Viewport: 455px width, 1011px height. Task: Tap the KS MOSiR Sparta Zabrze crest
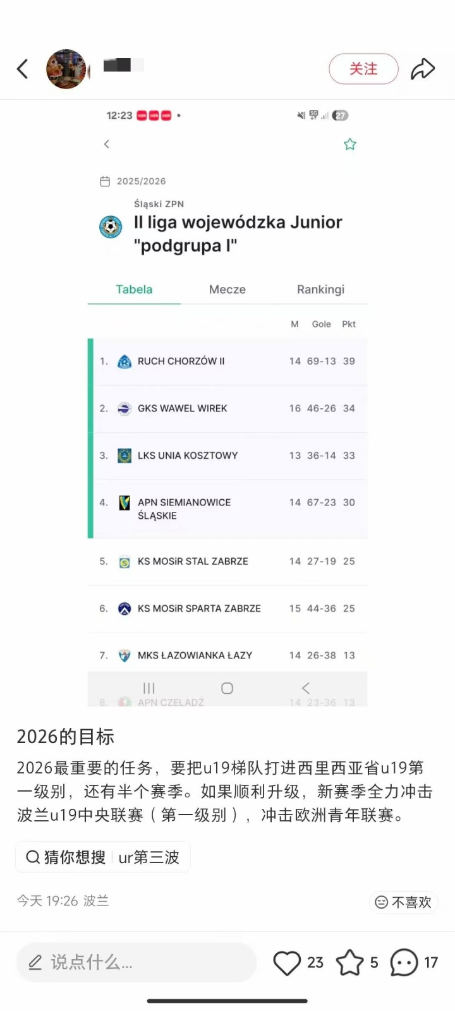[124, 608]
